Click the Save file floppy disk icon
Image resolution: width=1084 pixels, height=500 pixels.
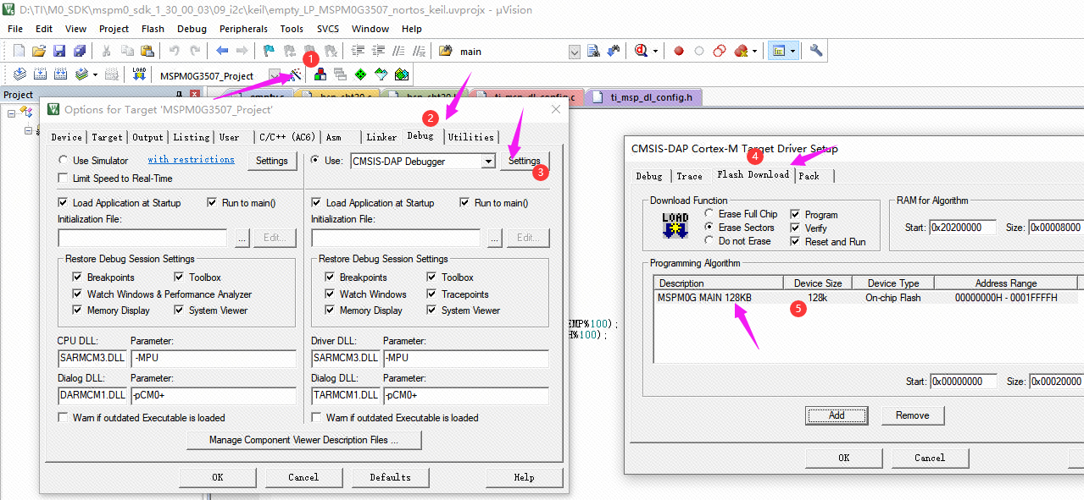point(59,51)
